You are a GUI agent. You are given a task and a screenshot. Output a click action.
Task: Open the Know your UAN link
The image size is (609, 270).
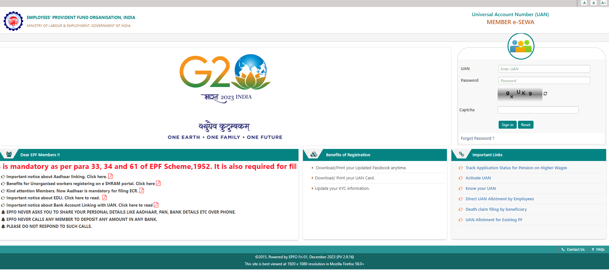(x=481, y=189)
